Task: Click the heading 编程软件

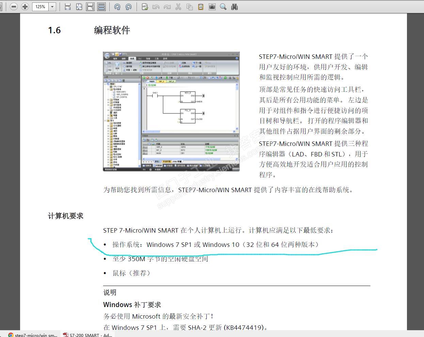Action: pos(112,30)
